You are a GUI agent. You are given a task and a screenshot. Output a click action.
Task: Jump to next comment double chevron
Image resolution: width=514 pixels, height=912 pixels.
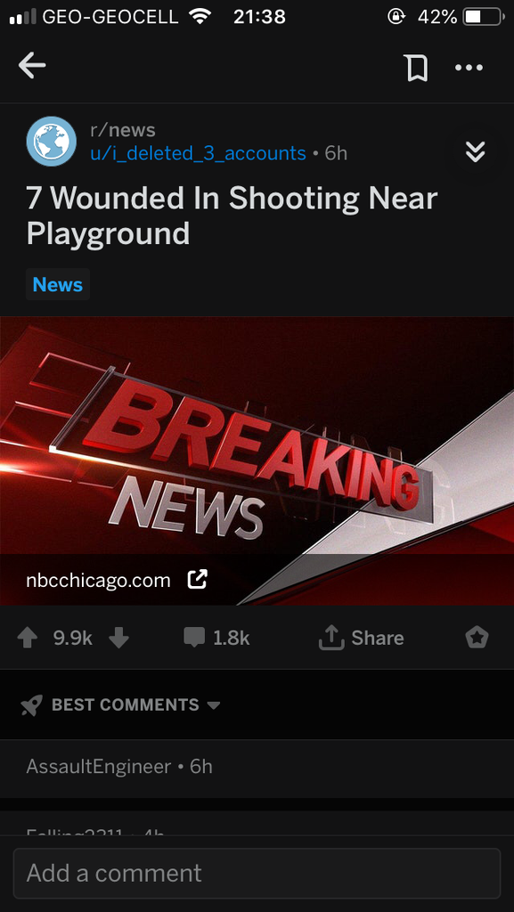475,152
